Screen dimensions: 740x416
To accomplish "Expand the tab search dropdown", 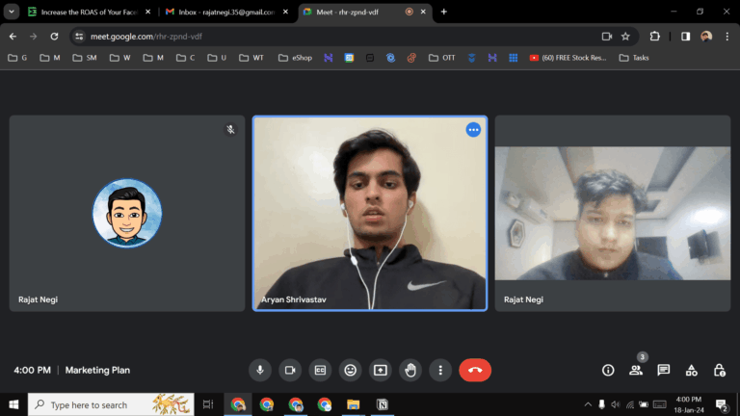I will tap(12, 12).
